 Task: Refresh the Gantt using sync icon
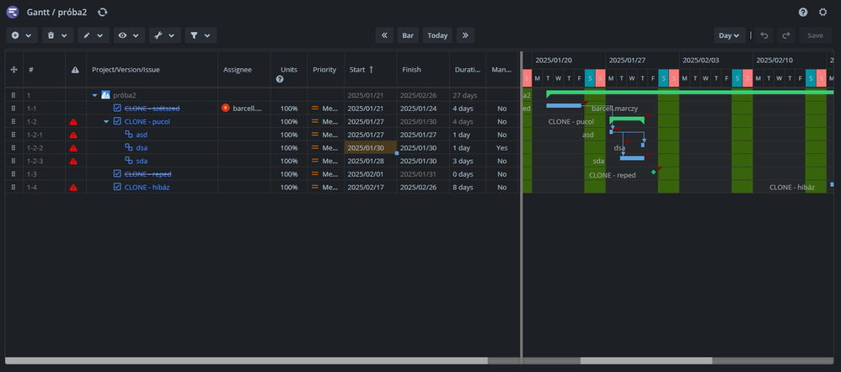tap(103, 13)
